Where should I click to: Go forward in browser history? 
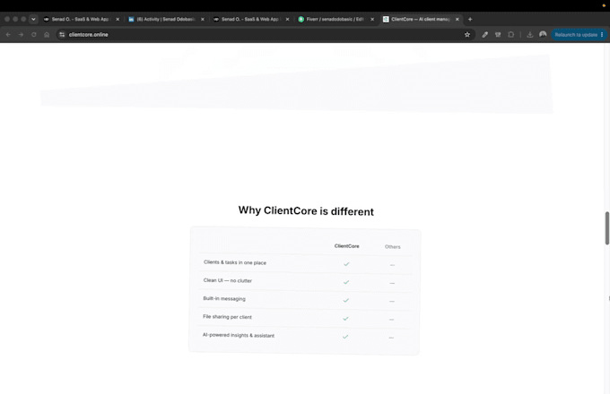click(x=21, y=35)
